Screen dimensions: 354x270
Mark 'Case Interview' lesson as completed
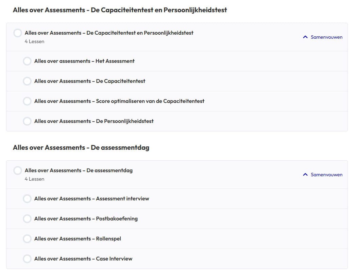pos(27,259)
